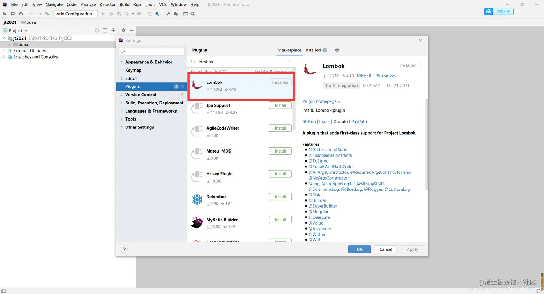The image size is (544, 294).
Task: Click the tool window toggle icon in the status bar
Action: (4, 291)
